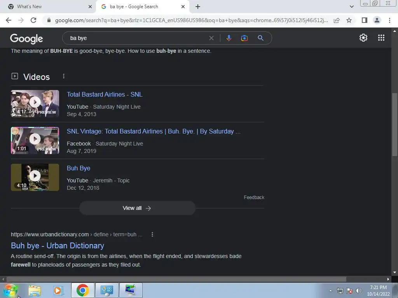Open the Chrome profile avatar
The width and height of the screenshot is (398, 298).
(377, 20)
